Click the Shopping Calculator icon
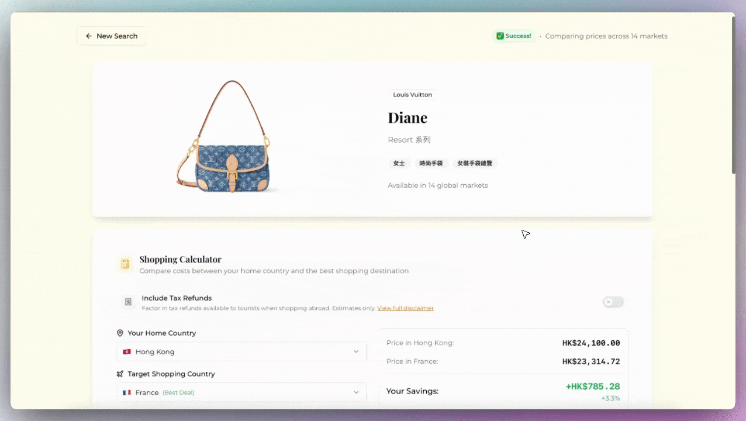This screenshot has height=421, width=746. pos(125,264)
